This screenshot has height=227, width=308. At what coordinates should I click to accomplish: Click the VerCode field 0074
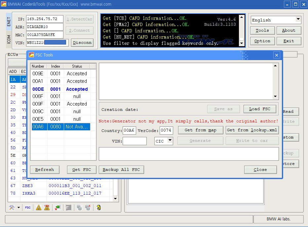click(166, 130)
